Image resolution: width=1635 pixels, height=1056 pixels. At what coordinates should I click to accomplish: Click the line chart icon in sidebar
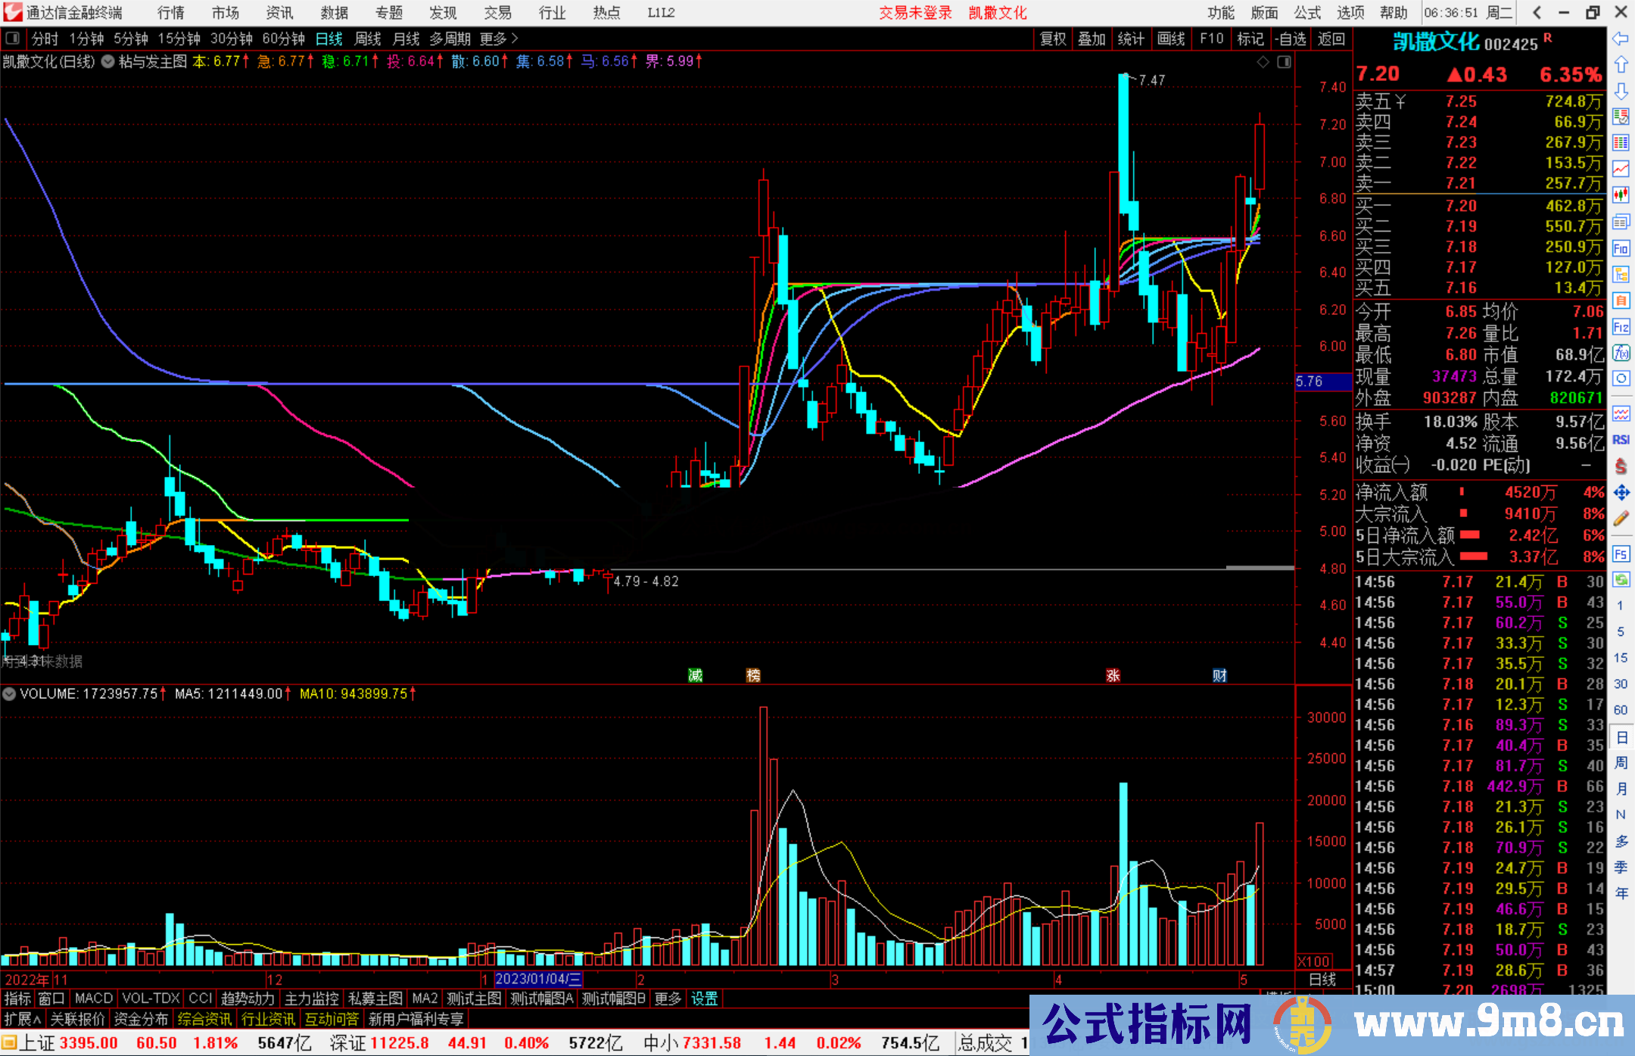(1621, 169)
